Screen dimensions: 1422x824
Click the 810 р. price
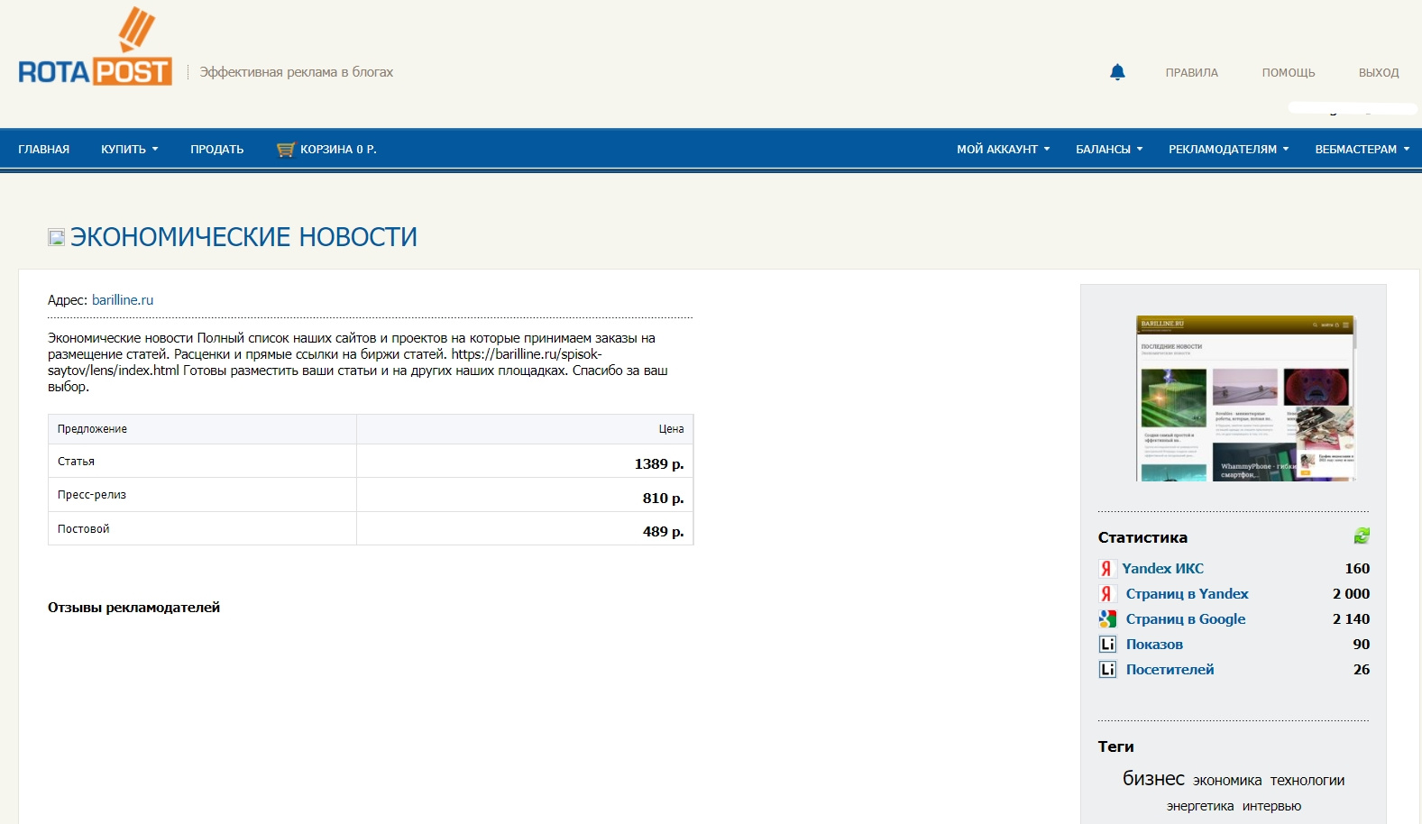[x=663, y=499]
